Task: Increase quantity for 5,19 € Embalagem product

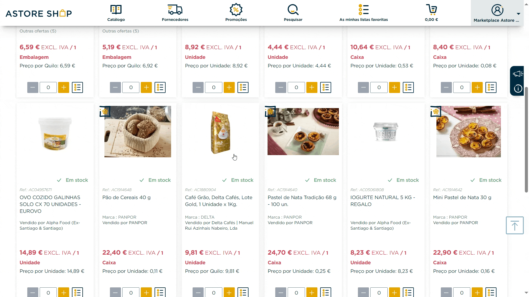Action: (x=146, y=87)
